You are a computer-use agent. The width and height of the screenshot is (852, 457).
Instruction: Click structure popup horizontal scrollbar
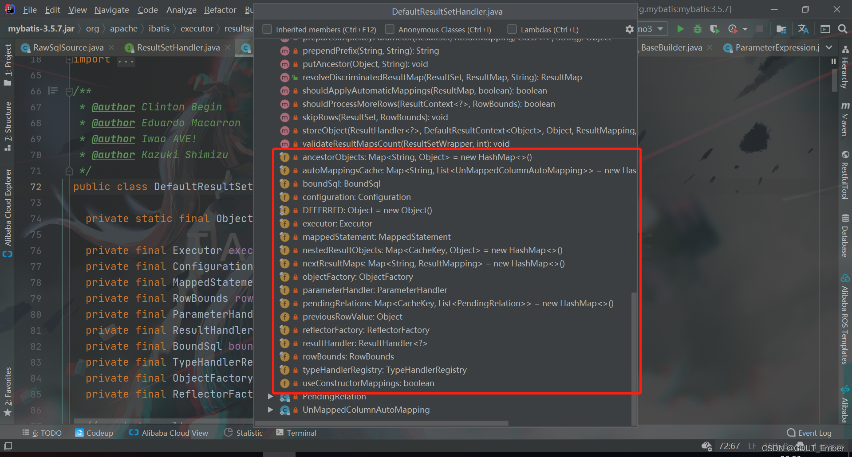coord(382,423)
